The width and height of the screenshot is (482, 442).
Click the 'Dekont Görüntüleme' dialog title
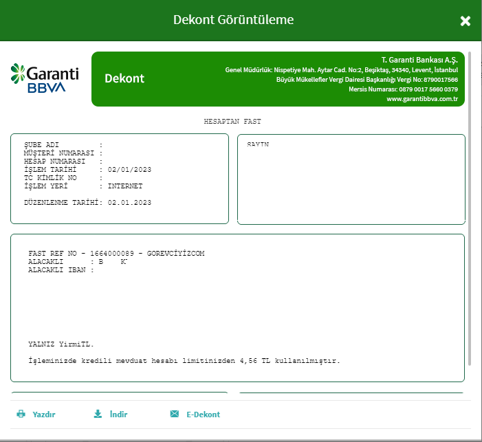pyautogui.click(x=233, y=20)
